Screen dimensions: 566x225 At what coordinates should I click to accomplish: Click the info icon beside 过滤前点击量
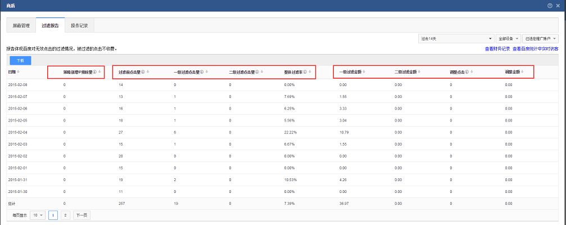[143, 72]
